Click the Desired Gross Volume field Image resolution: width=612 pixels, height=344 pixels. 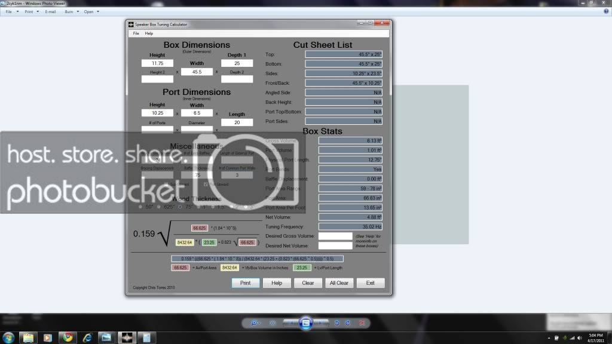(335, 236)
